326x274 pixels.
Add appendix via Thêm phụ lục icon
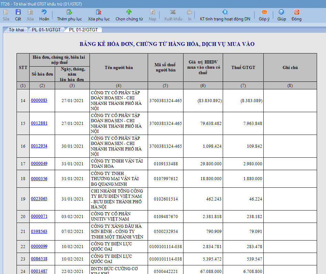pyautogui.click(x=69, y=12)
